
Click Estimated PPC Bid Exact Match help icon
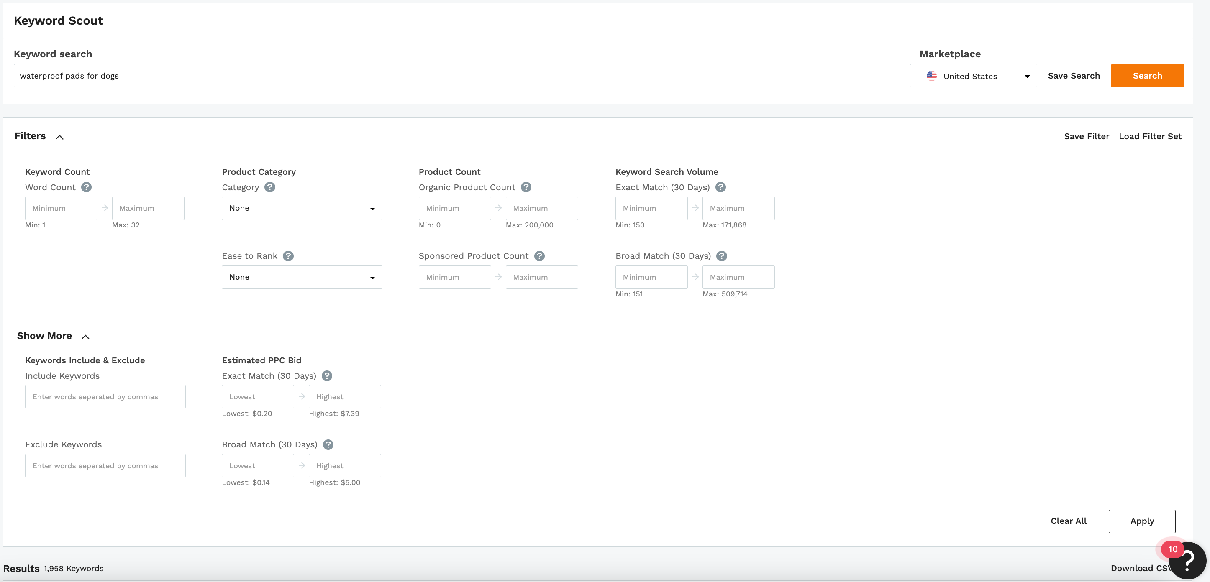click(327, 376)
